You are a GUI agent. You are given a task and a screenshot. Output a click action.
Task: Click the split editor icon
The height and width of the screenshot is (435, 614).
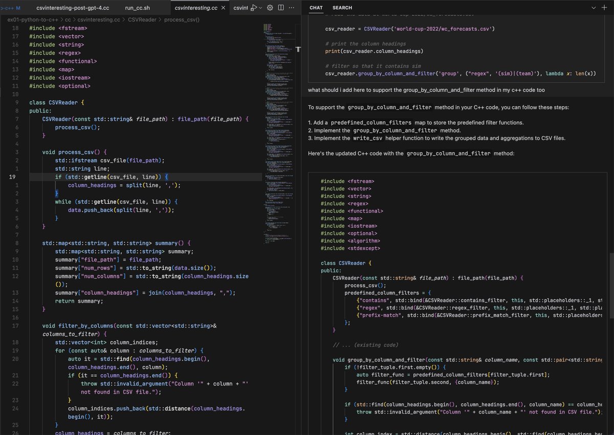tap(282, 8)
